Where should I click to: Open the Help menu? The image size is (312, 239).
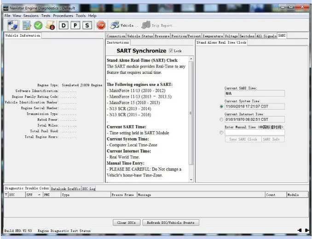tap(92, 16)
